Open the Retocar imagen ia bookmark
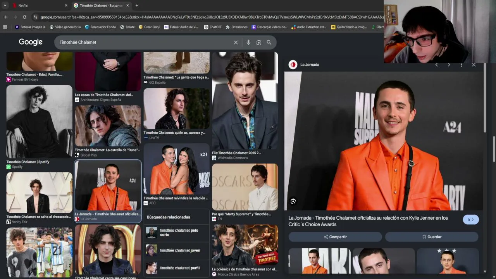This screenshot has width=496, height=279. tap(30, 27)
